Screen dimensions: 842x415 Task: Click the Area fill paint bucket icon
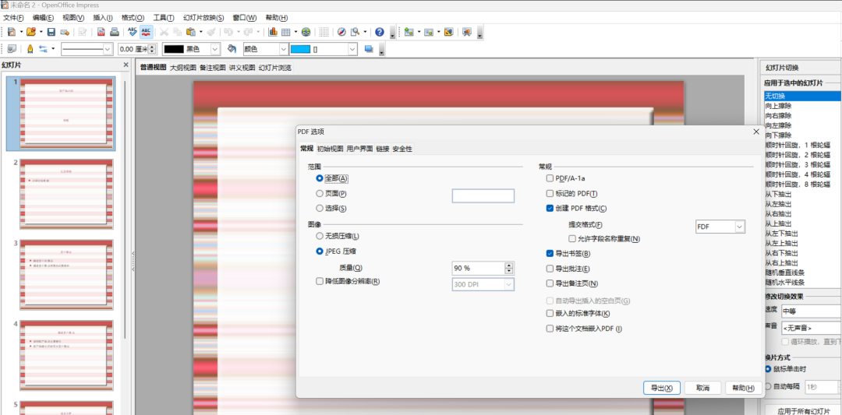tap(232, 49)
